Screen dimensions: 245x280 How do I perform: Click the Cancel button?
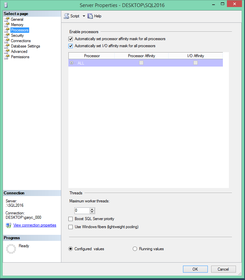[x=223, y=269]
